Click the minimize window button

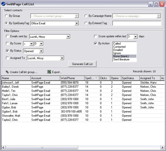(150, 4)
